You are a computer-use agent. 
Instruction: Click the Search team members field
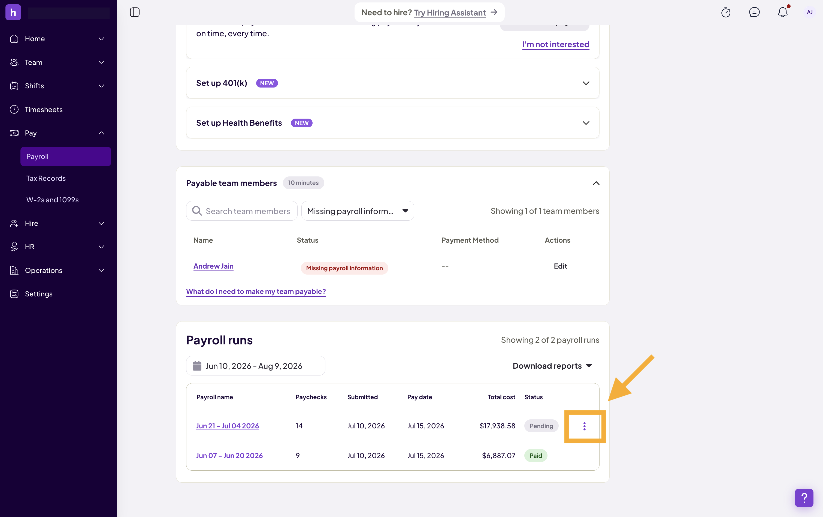(x=241, y=211)
